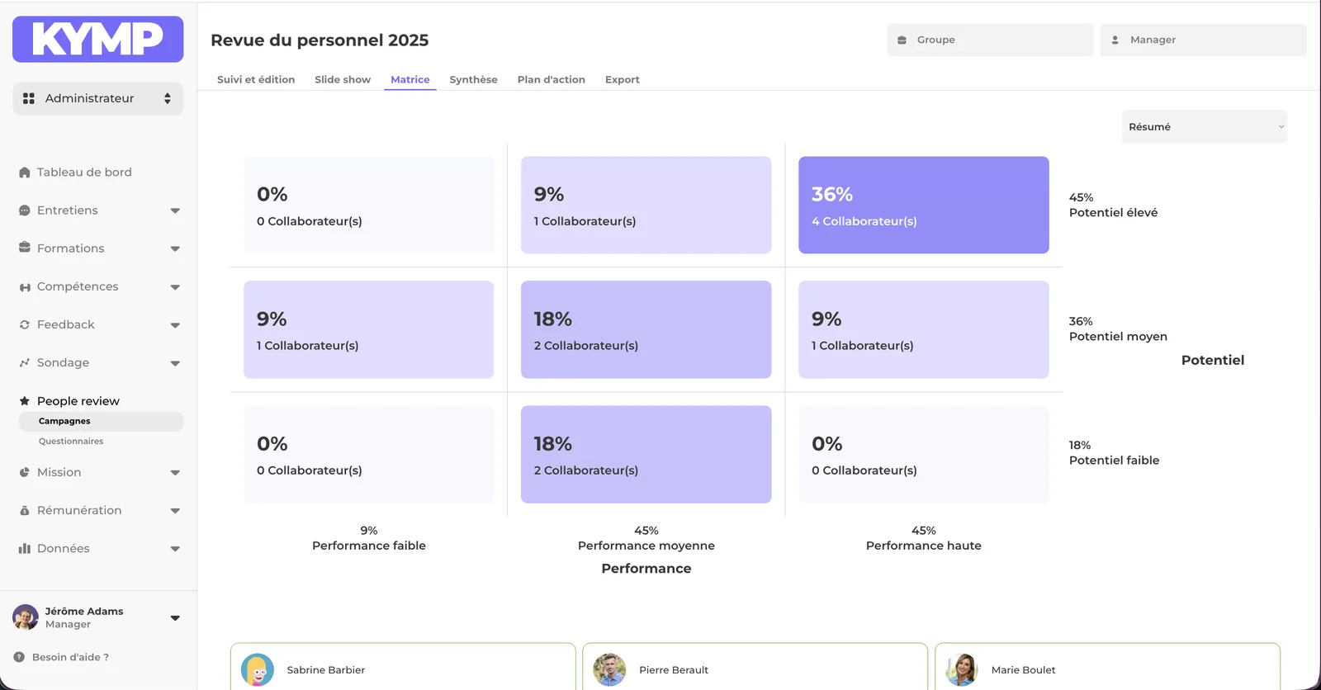Click the Besoin d'aide link
Viewport: 1321px width, 690px height.
coord(70,657)
